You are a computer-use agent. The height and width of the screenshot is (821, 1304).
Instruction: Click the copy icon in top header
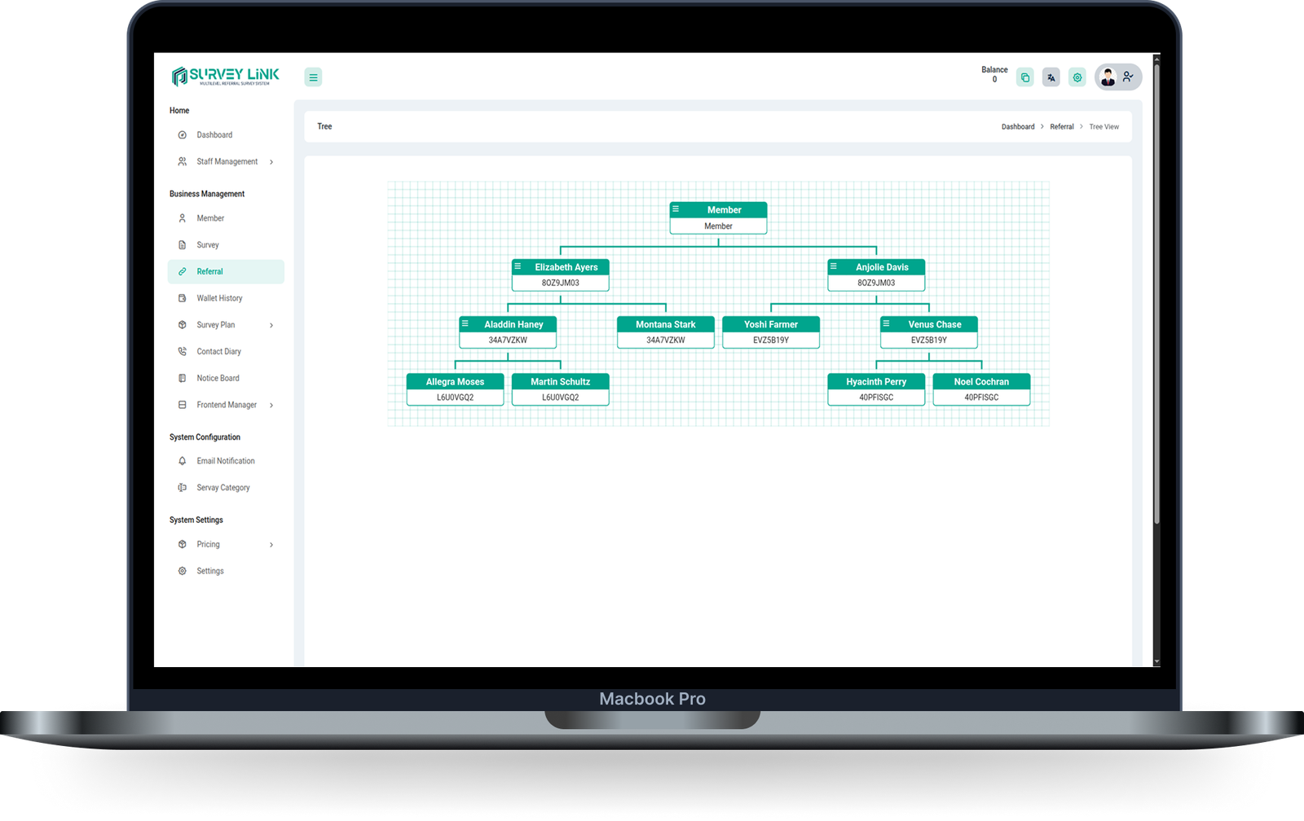tap(1024, 77)
